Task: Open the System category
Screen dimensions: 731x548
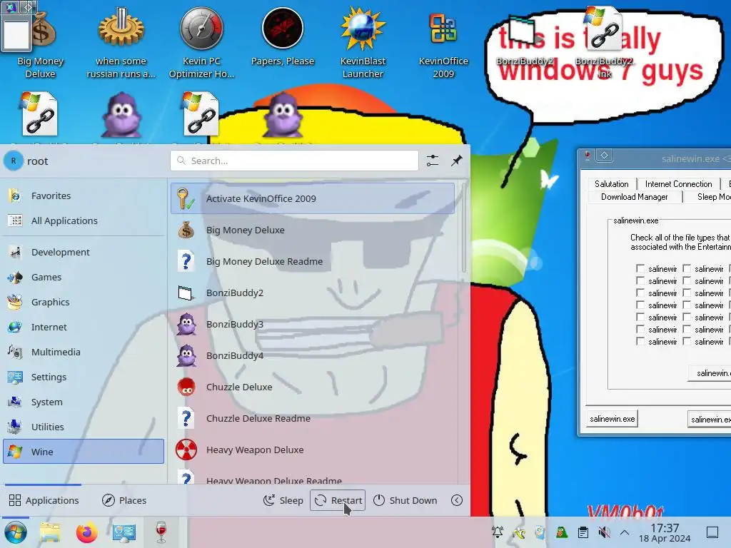Action: tap(84, 402)
